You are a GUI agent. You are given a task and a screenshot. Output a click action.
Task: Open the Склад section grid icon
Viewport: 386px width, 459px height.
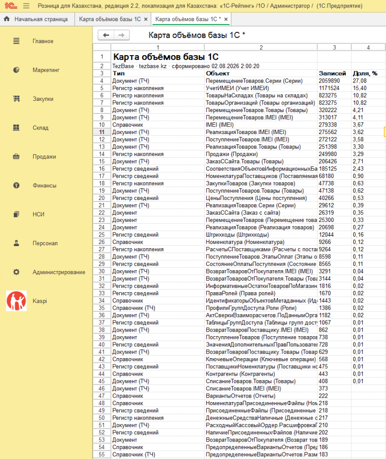click(x=17, y=128)
